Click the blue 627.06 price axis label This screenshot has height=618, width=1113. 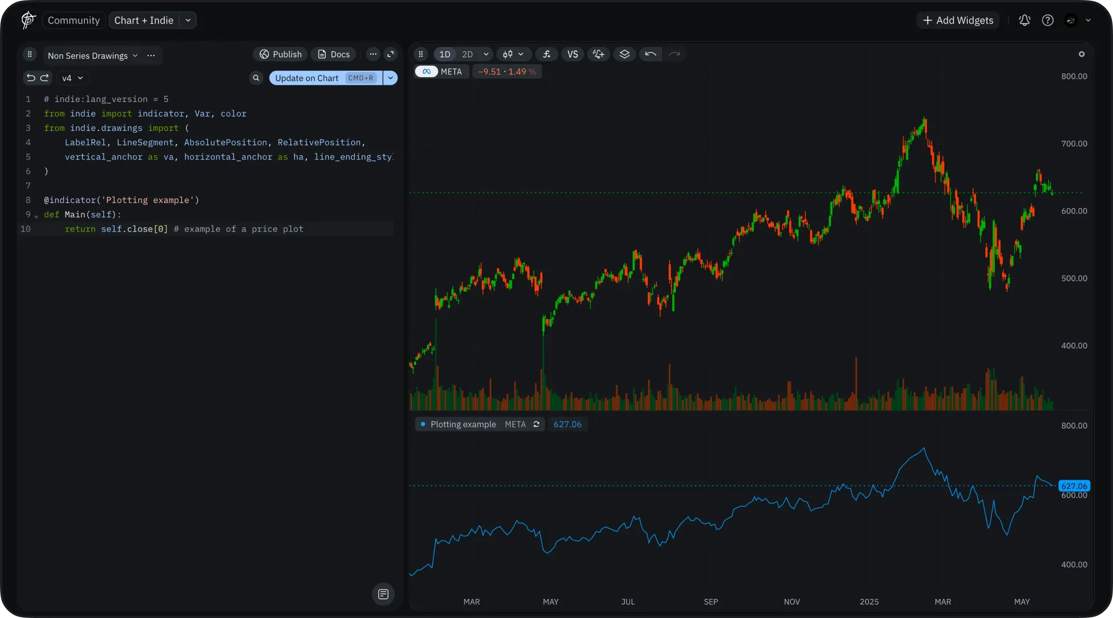coord(1074,486)
